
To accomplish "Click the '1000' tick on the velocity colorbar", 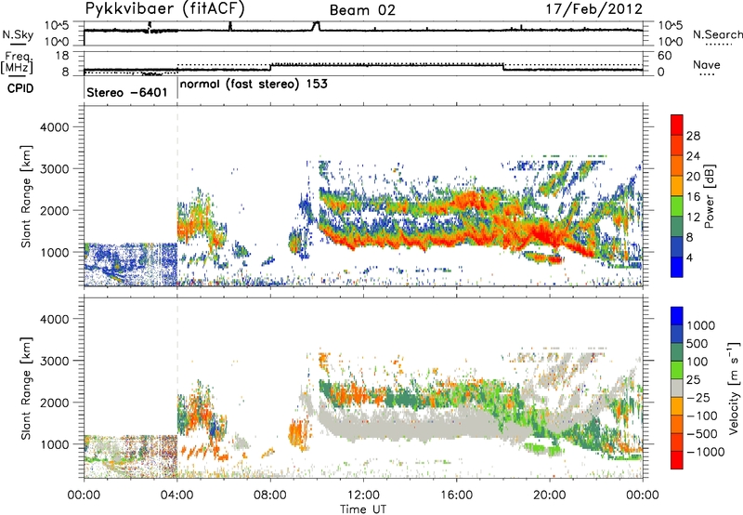I will click(701, 325).
